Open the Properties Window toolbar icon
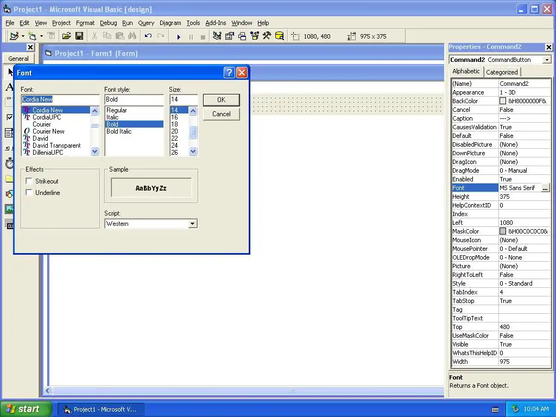The width and height of the screenshot is (556, 417). click(230, 36)
